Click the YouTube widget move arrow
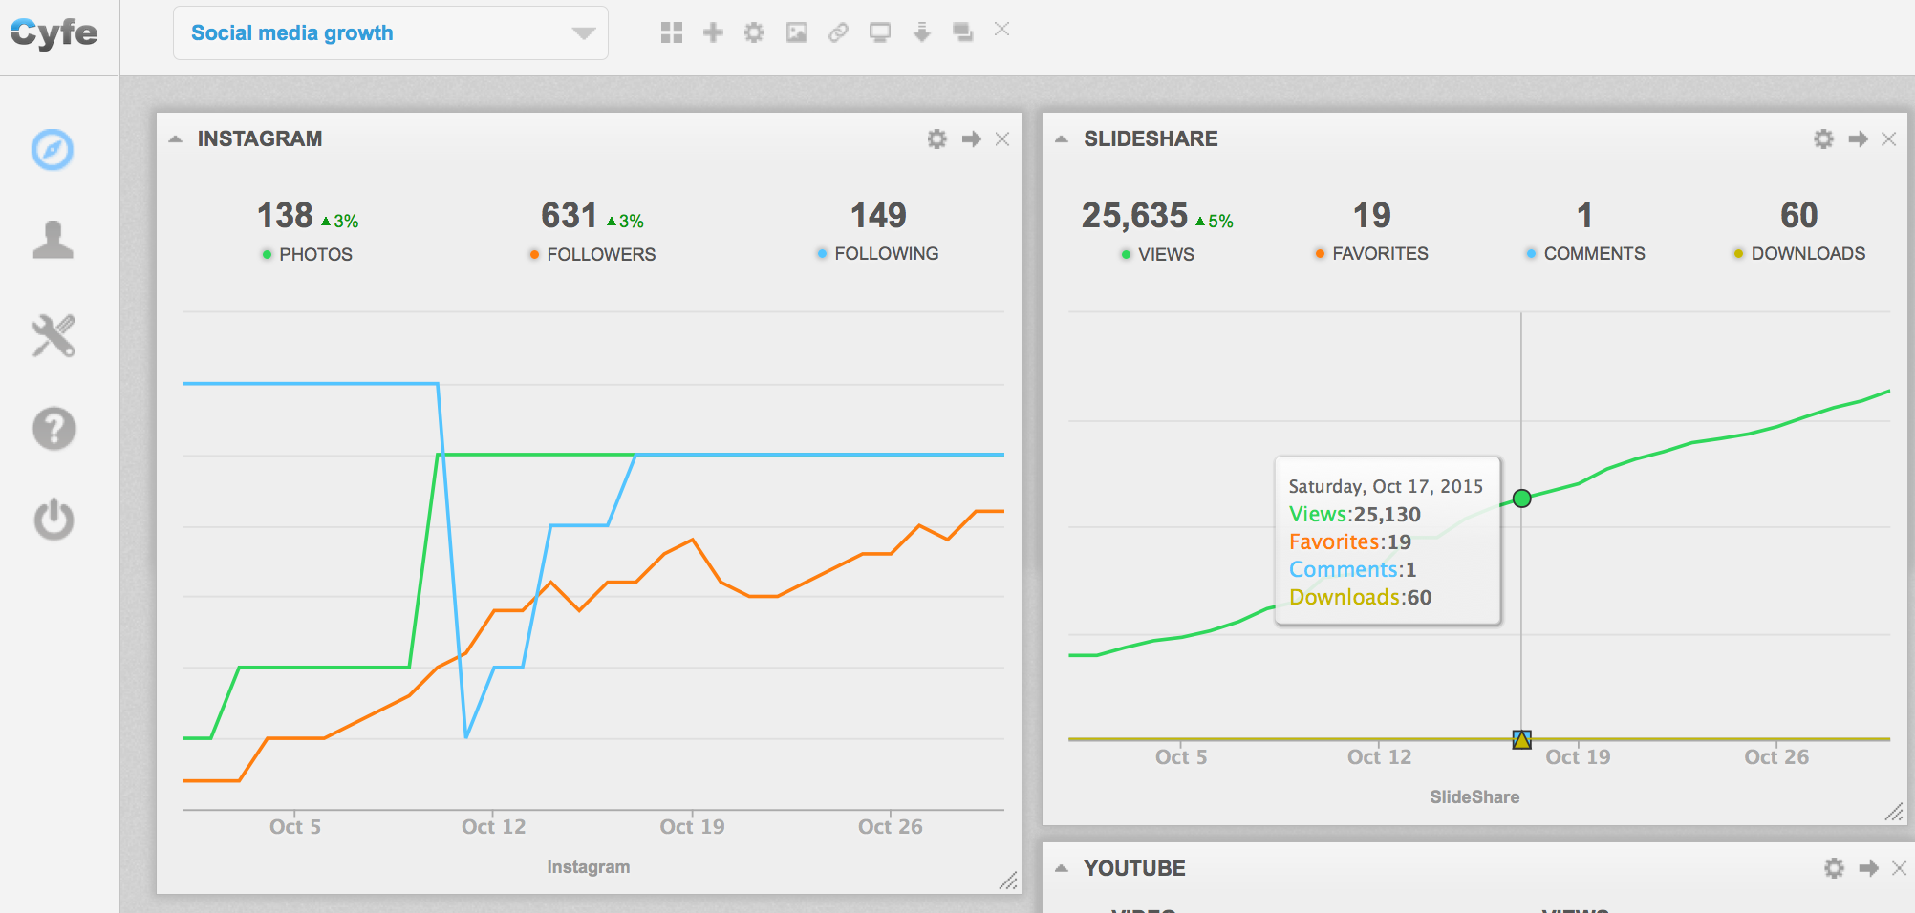This screenshot has width=1915, height=913. point(1869,868)
